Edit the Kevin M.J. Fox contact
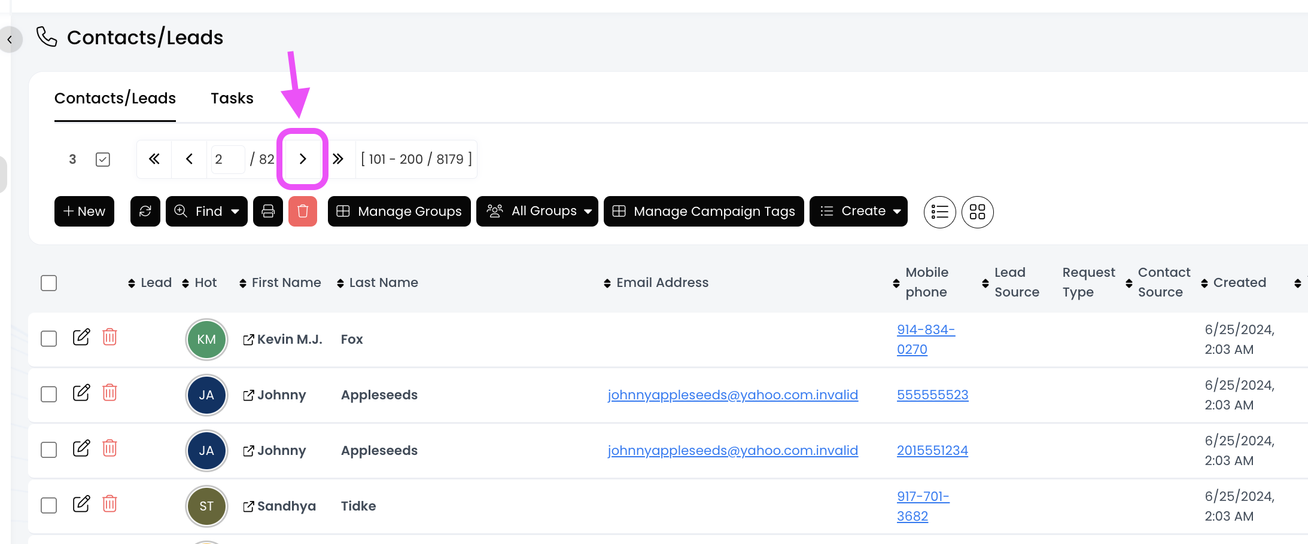The image size is (1308, 544). [81, 337]
